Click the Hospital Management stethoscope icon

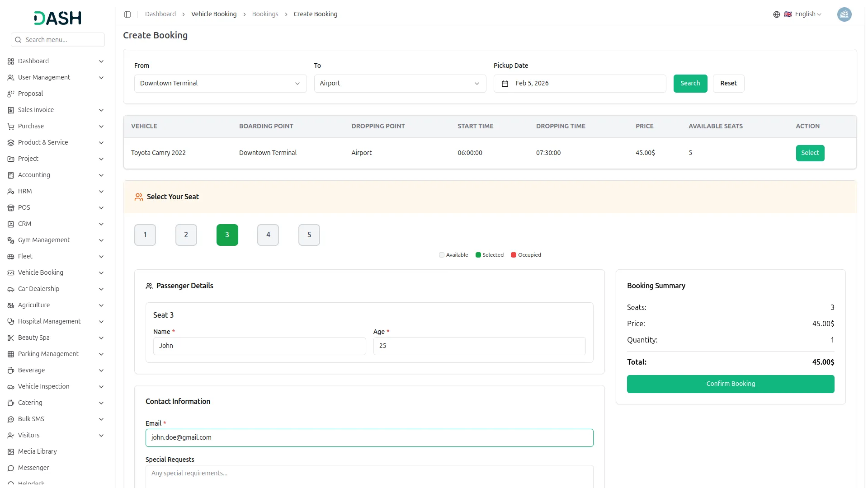[11, 322]
